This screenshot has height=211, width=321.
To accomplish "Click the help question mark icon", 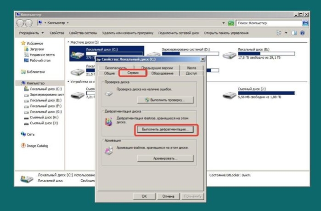I will coord(302,33).
